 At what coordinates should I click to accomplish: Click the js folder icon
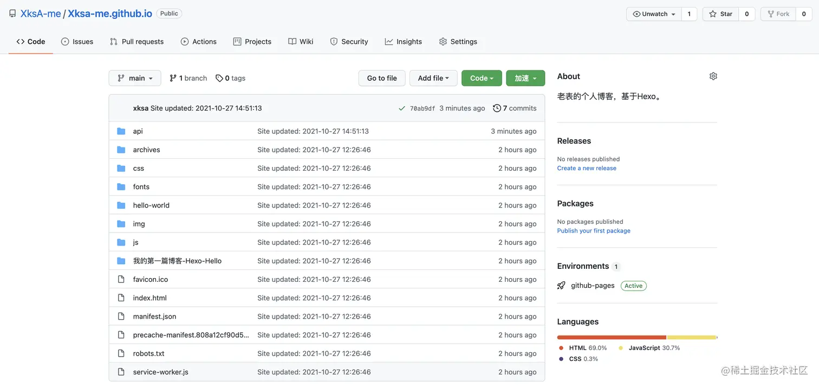[x=121, y=242]
